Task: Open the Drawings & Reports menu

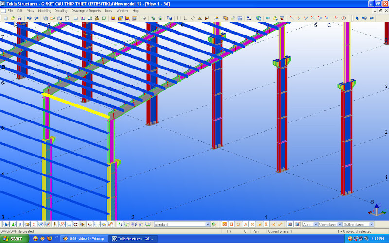Action: (x=86, y=10)
